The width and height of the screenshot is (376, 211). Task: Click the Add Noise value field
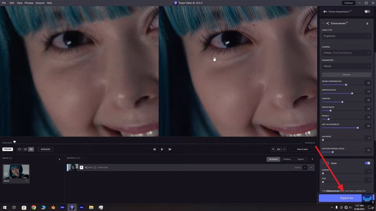368,138
